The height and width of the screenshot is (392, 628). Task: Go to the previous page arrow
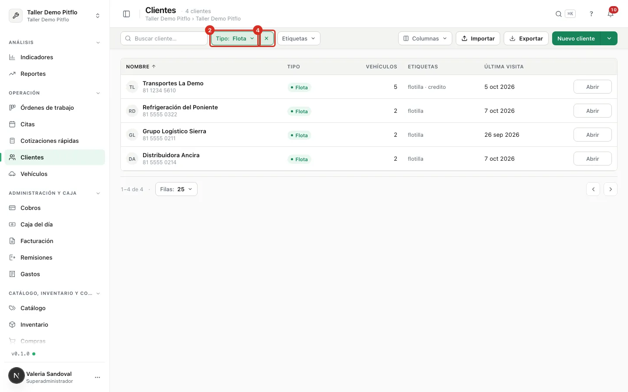tap(593, 189)
